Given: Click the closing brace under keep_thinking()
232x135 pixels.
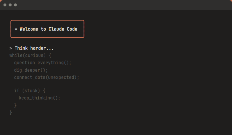Looking at the screenshot, I should tap(15, 105).
